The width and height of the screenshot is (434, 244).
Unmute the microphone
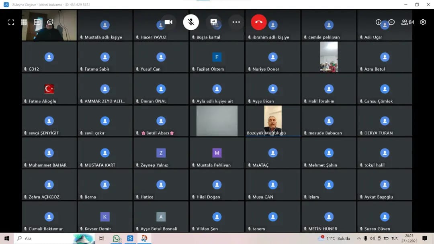coord(191,22)
